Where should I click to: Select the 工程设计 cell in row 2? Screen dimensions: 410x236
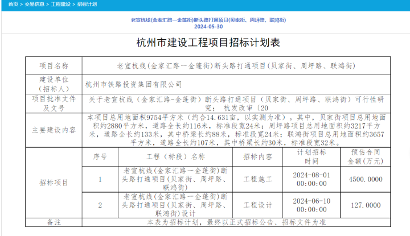(x=258, y=205)
